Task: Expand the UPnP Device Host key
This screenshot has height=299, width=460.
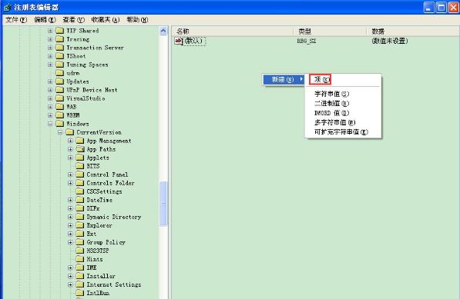Action: tap(50, 90)
